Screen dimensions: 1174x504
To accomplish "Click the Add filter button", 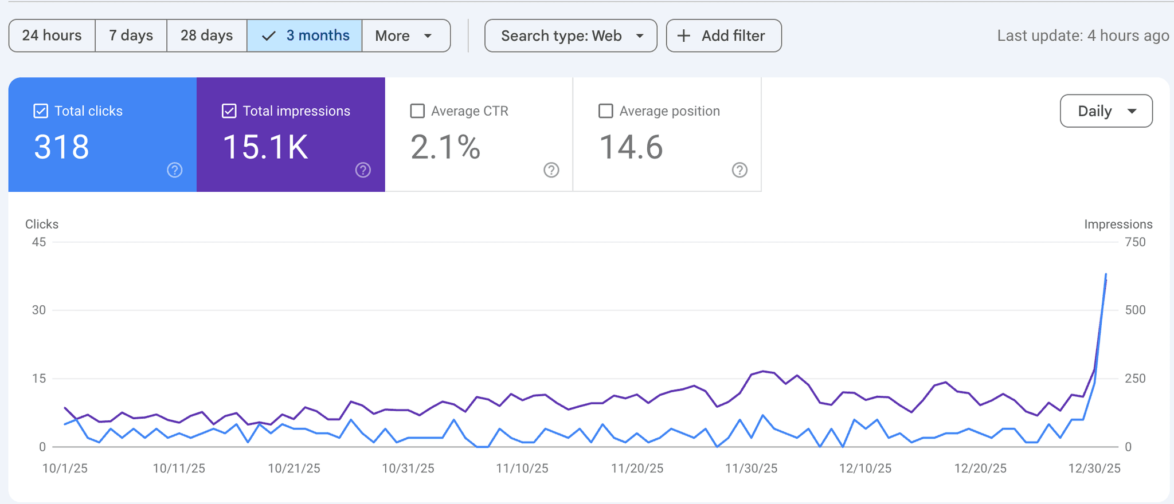I will [x=724, y=36].
